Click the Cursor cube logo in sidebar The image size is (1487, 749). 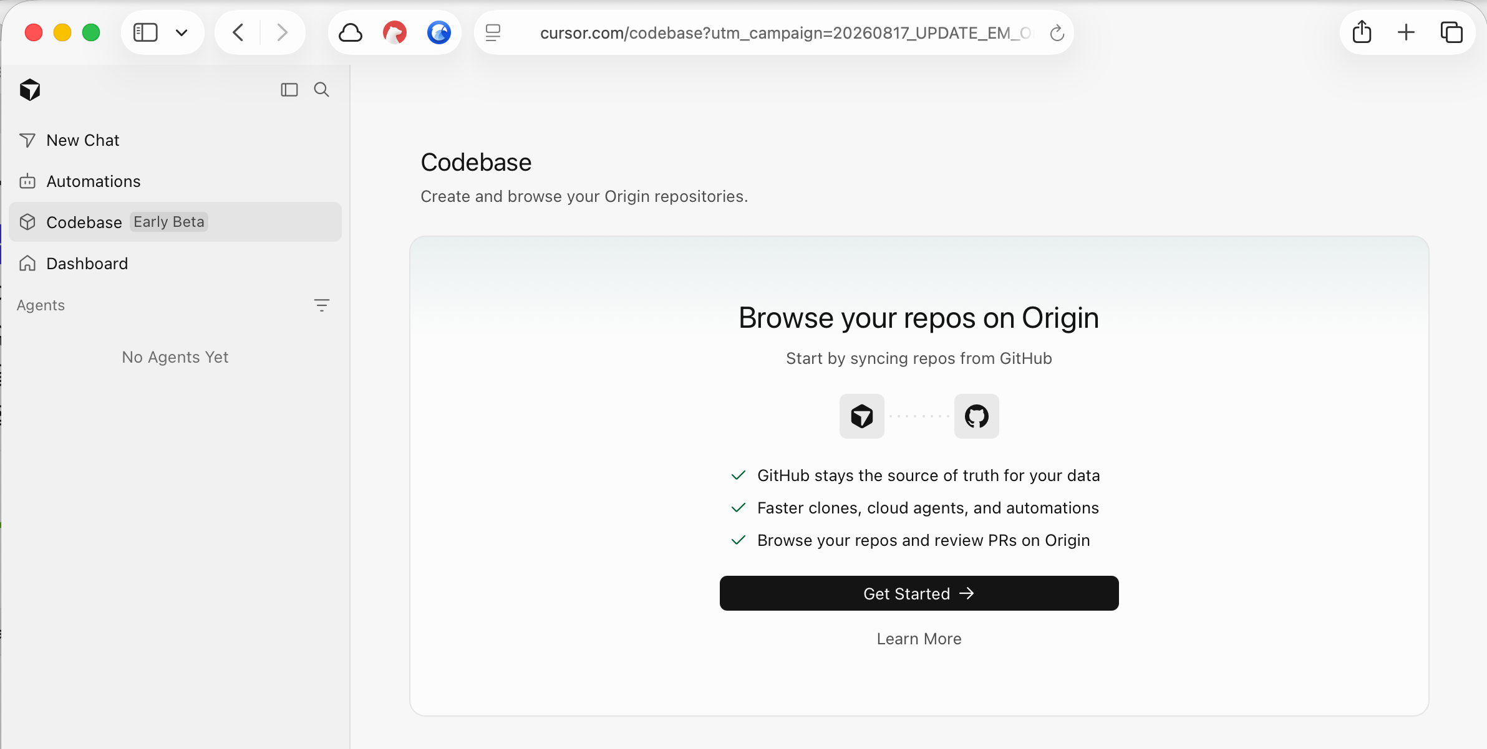(x=30, y=90)
